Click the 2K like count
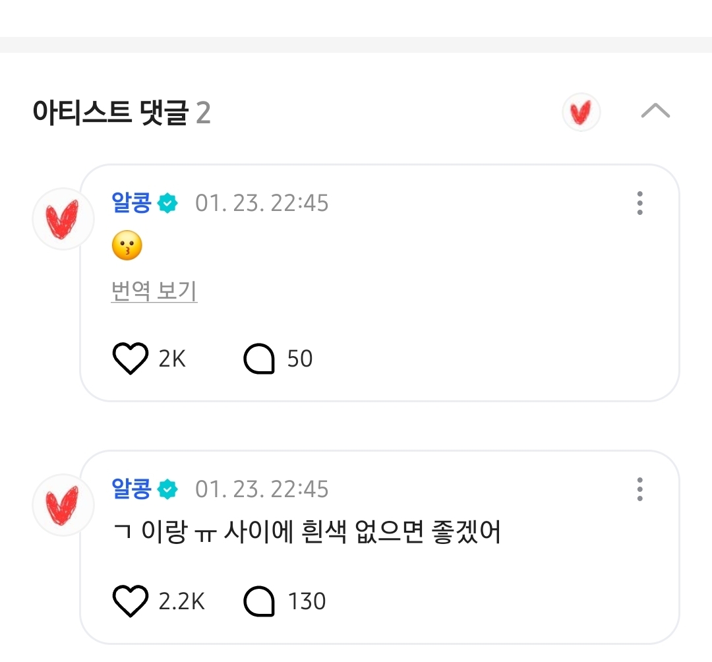This screenshot has width=712, height=662. [172, 359]
